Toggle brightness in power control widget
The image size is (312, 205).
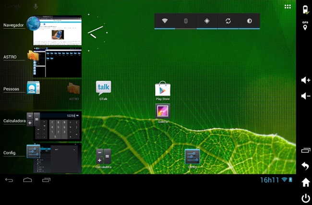coord(249,21)
